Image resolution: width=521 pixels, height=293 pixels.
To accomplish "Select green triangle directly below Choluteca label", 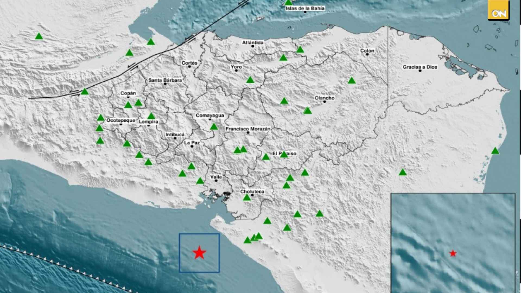I will click(247, 197).
